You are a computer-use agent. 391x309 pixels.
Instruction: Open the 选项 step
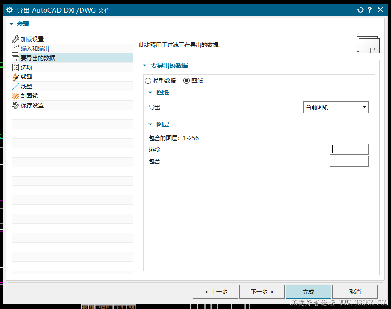point(73,68)
